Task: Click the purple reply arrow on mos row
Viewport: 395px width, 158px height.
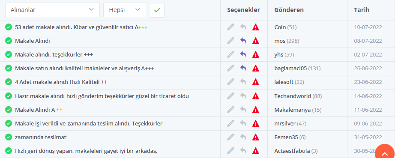Action: pos(243,41)
